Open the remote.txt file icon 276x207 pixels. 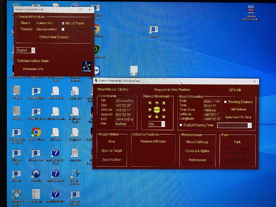pos(75,155)
